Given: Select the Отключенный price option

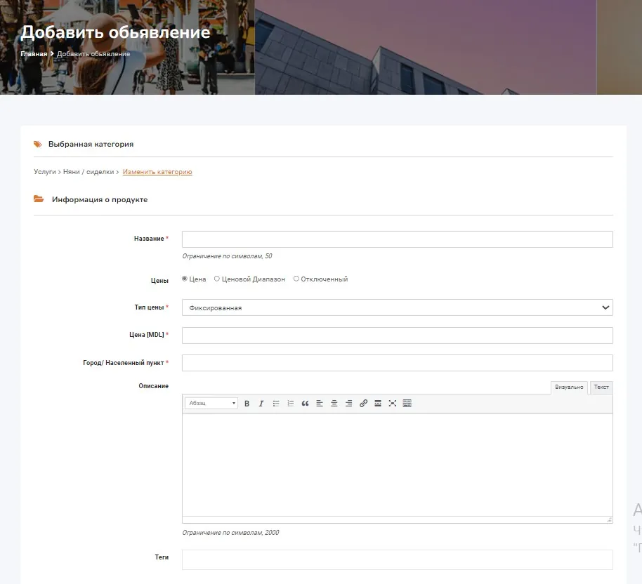Looking at the screenshot, I should 296,279.
